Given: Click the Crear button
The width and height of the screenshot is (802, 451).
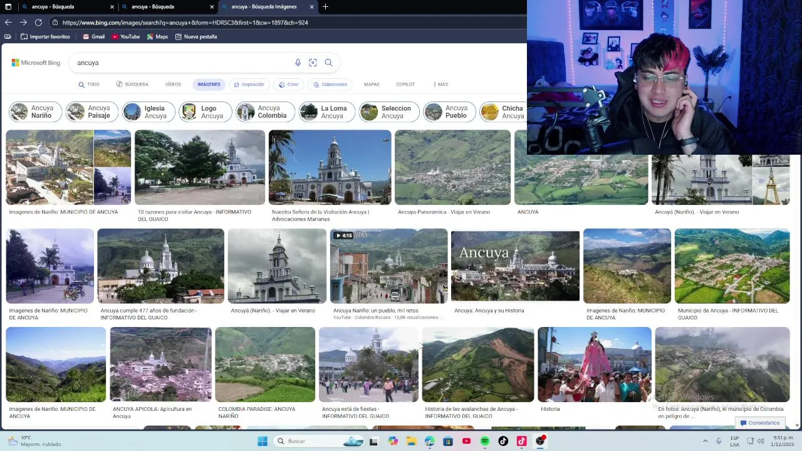Looking at the screenshot, I should point(289,85).
